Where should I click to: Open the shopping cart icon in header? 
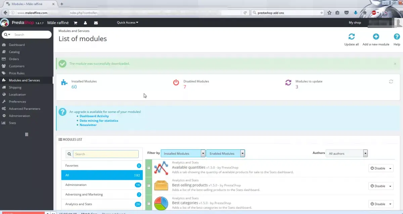click(x=76, y=23)
